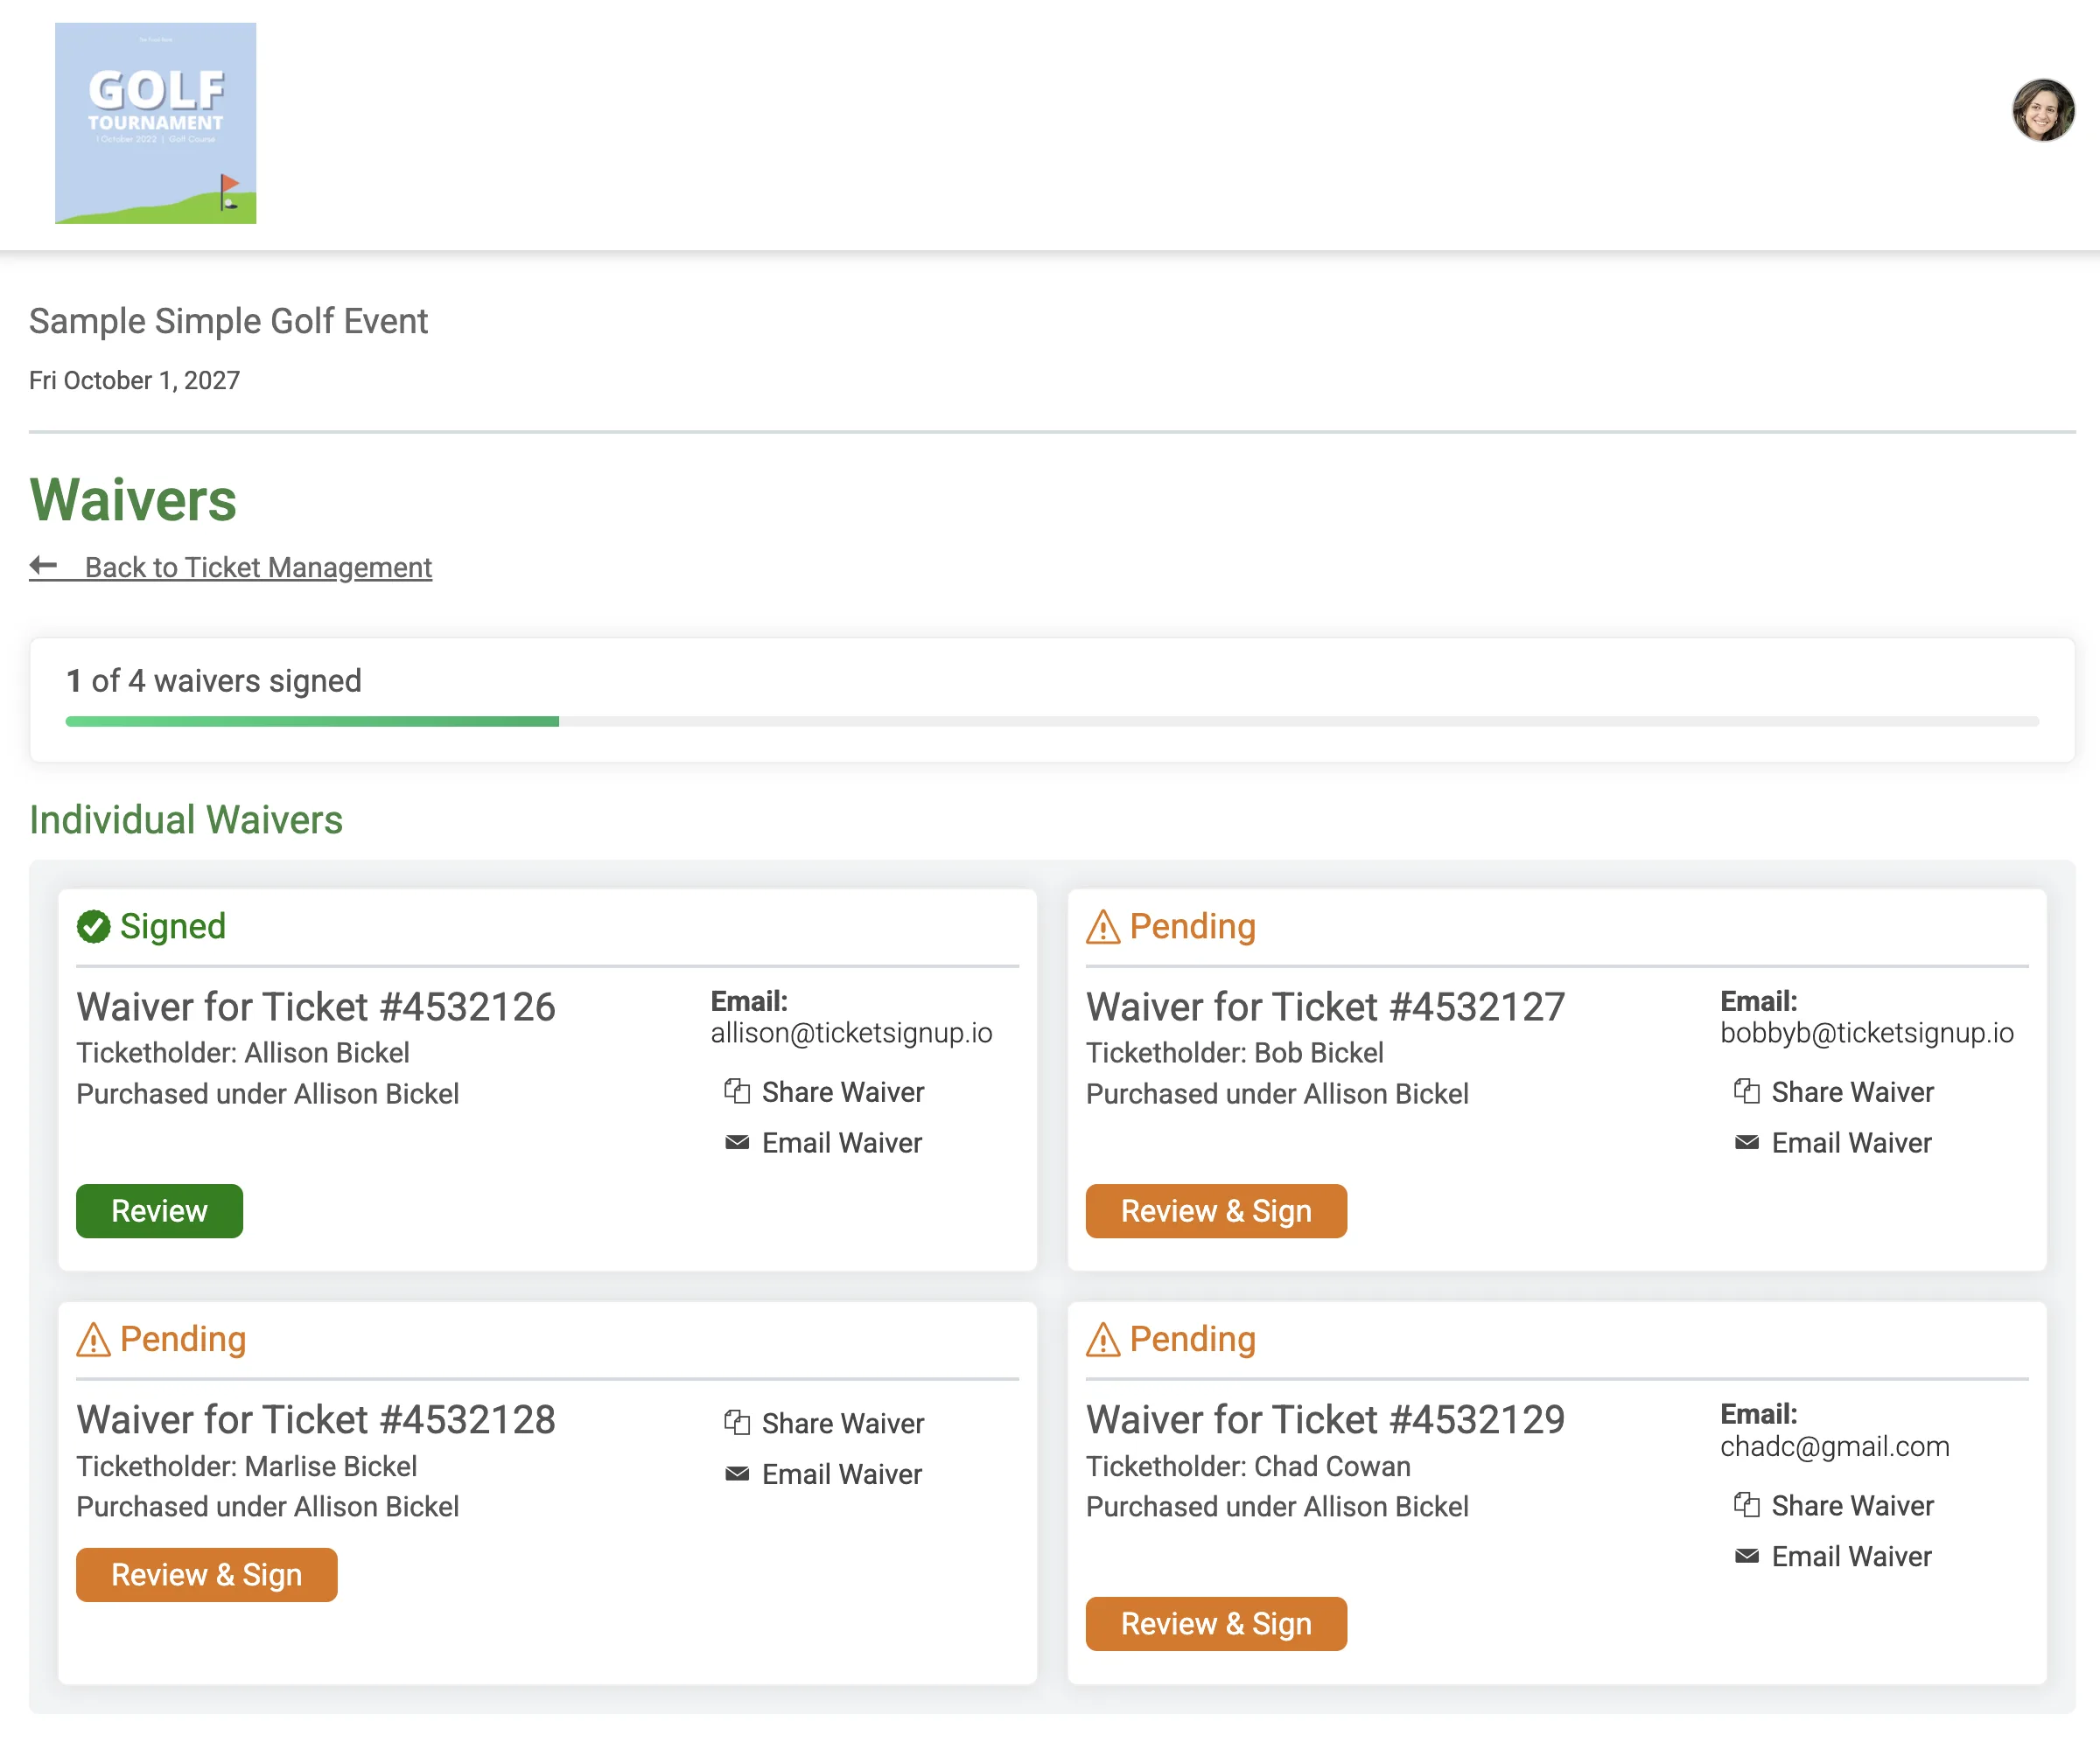Click the Share Waiver copy icon for Marlise Bickel
The image size is (2100, 1749).
737,1422
